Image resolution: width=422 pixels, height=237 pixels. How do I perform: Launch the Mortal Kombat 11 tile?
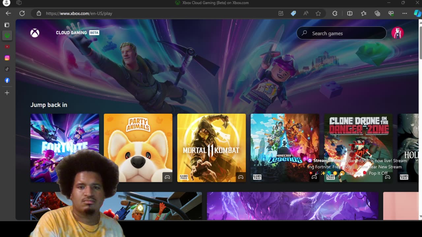[211, 148]
